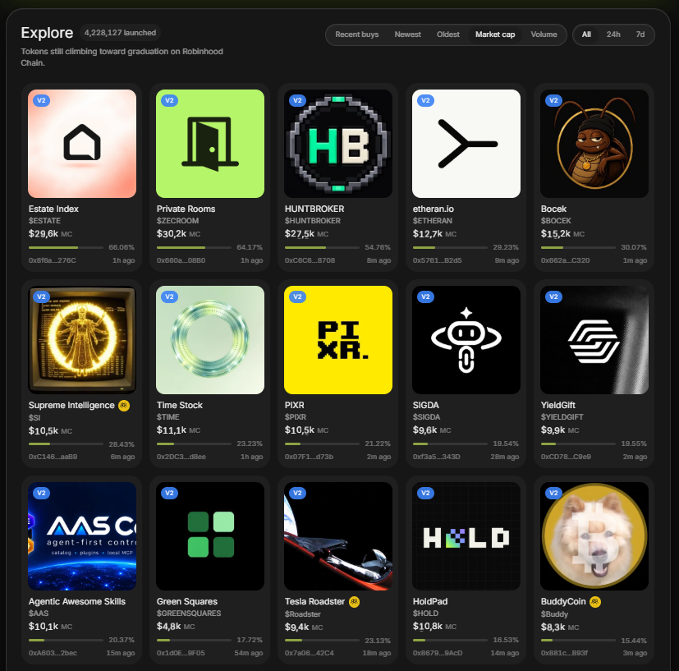
Task: Open the Estate Index token name
Action: point(53,209)
